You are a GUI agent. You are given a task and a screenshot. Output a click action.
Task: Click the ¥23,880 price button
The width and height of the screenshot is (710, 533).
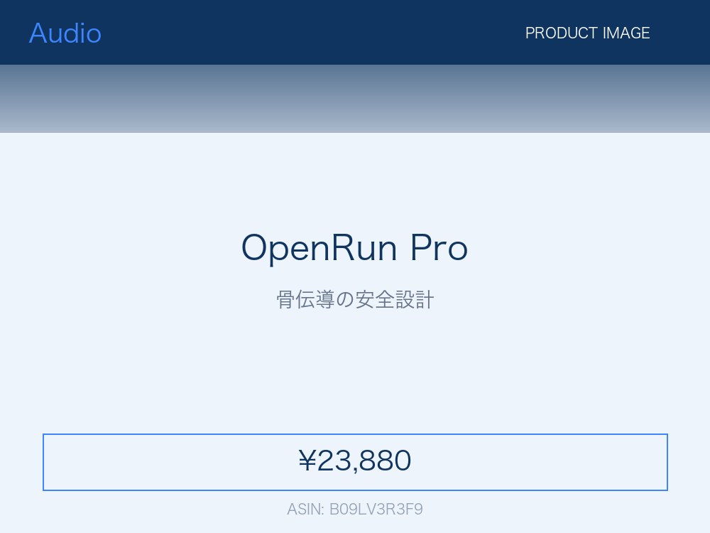355,462
